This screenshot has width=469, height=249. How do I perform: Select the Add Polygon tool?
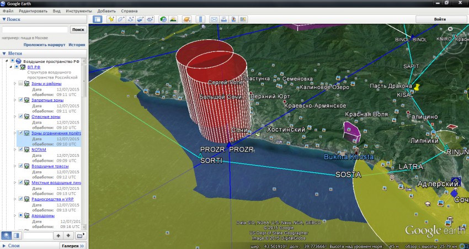pyautogui.click(x=121, y=19)
